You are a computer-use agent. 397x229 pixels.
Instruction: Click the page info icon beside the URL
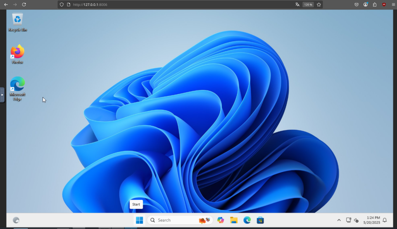pos(68,5)
